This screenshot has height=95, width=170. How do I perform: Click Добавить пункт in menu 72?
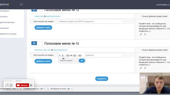(43, 27)
